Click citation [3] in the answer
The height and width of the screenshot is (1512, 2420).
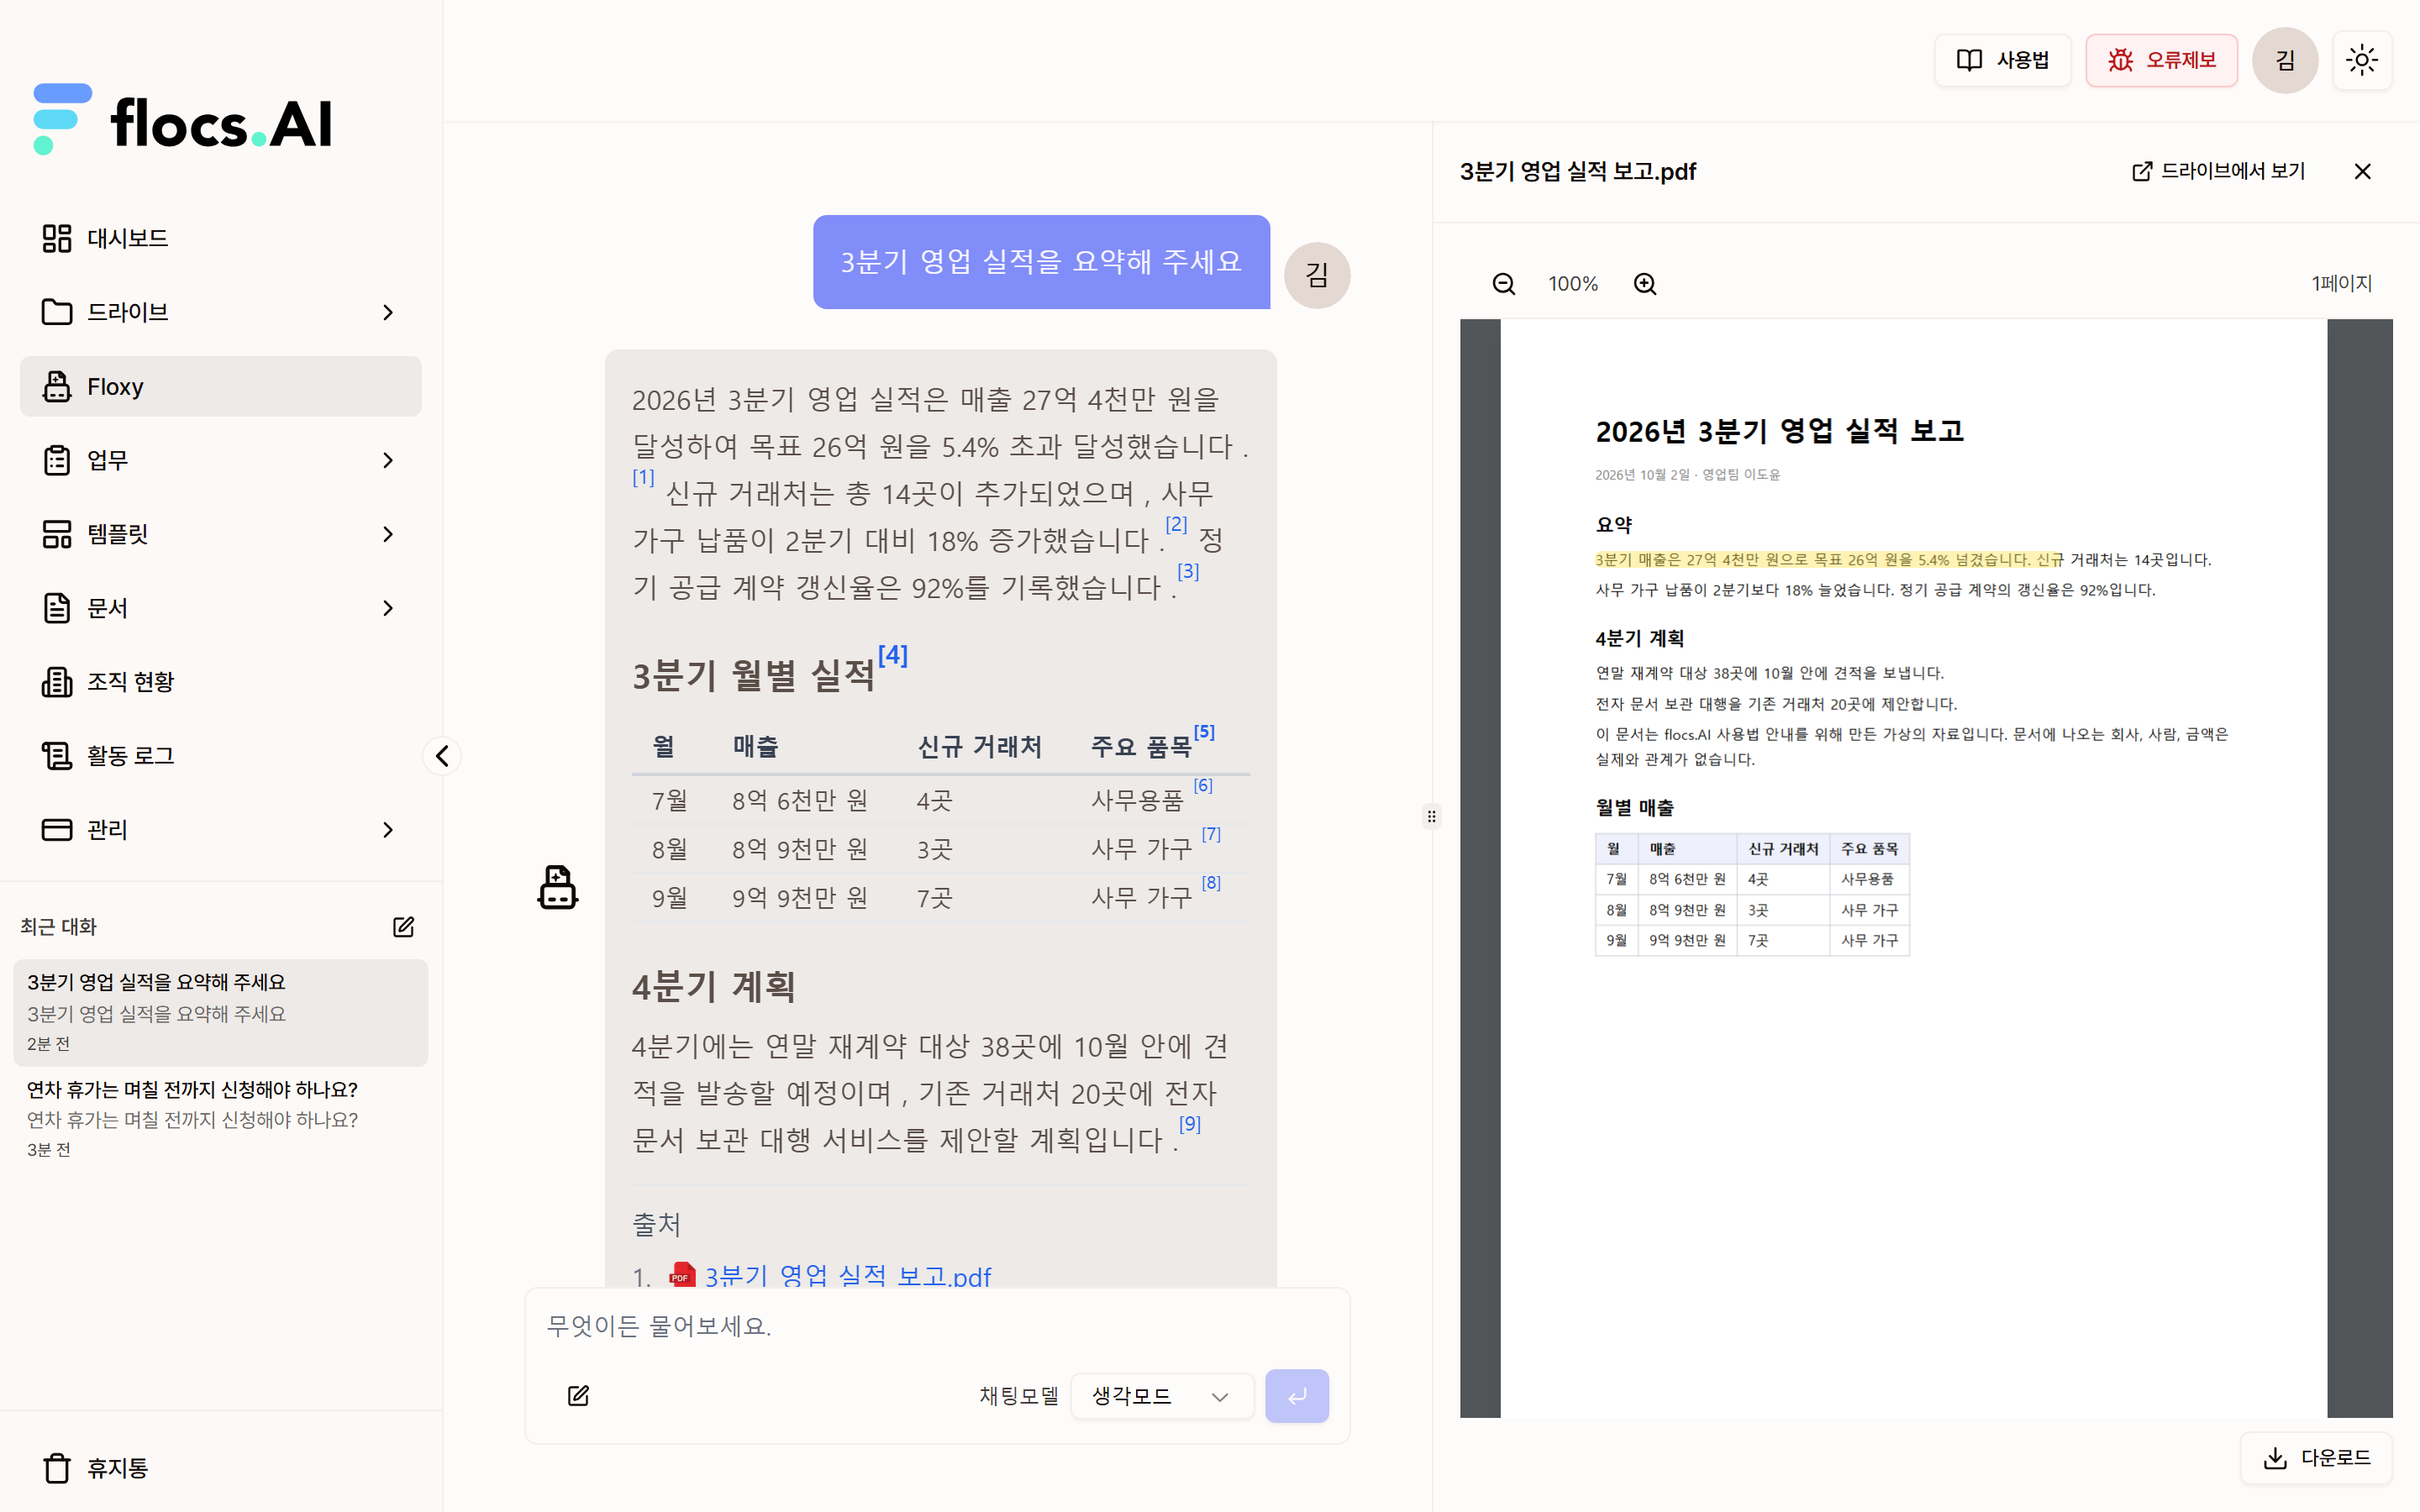1188,571
